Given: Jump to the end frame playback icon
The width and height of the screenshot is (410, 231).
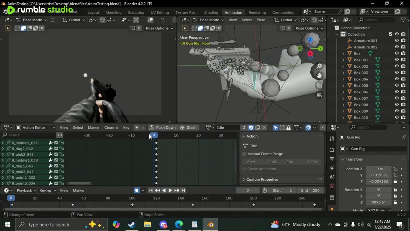Looking at the screenshot, I should (183, 190).
